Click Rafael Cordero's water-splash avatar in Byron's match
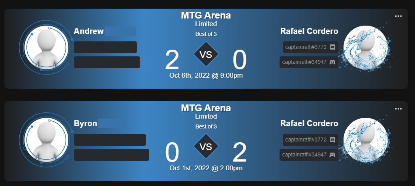The image size is (415, 186). pyautogui.click(x=366, y=140)
